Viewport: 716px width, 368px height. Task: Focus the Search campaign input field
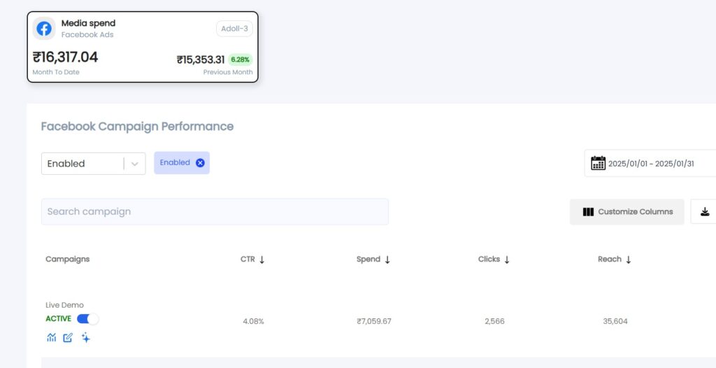[x=215, y=211]
